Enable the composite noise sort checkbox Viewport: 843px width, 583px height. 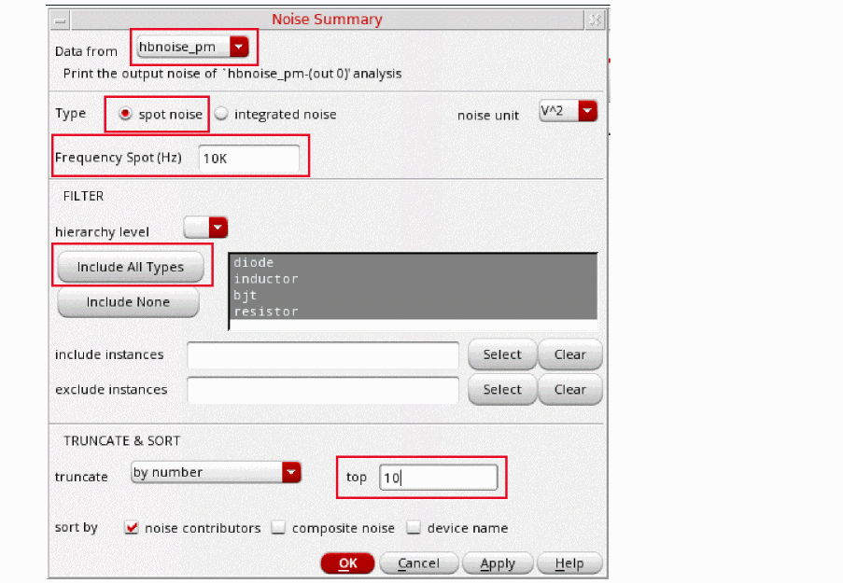pos(278,528)
